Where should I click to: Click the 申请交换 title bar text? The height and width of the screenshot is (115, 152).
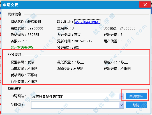[x=11, y=5]
